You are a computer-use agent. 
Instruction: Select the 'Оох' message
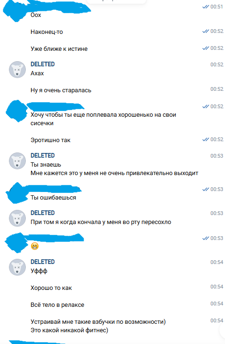36,15
